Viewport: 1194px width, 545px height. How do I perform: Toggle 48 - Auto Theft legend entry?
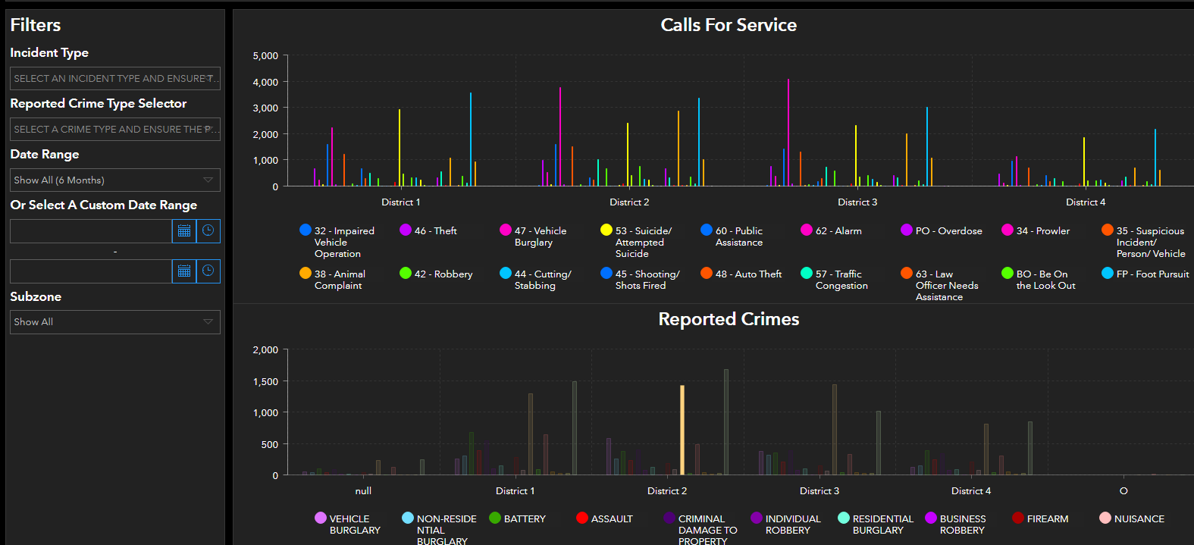pos(741,274)
